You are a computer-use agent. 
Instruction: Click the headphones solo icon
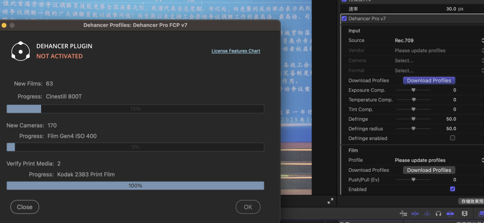[x=439, y=214]
